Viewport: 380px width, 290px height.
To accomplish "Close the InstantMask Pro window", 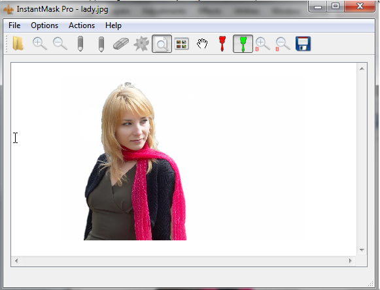I will coord(360,7).
